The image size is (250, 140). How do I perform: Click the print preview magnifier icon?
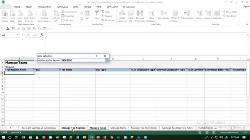(23, 28)
